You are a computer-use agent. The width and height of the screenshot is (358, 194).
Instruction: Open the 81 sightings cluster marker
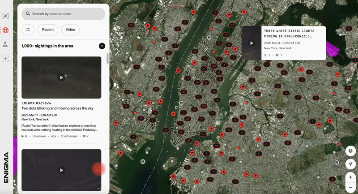[x=346, y=111]
